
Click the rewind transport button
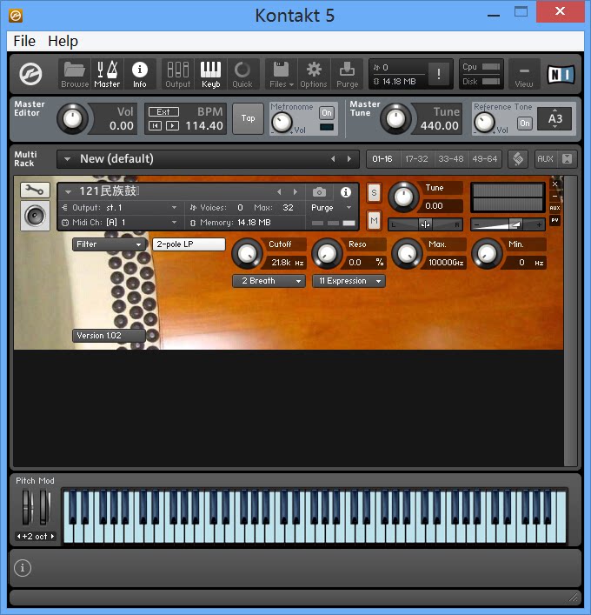coord(156,126)
